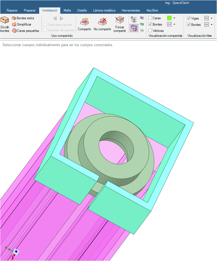Toggle the pink-cyan connected bodies view icon

(x=134, y=28)
